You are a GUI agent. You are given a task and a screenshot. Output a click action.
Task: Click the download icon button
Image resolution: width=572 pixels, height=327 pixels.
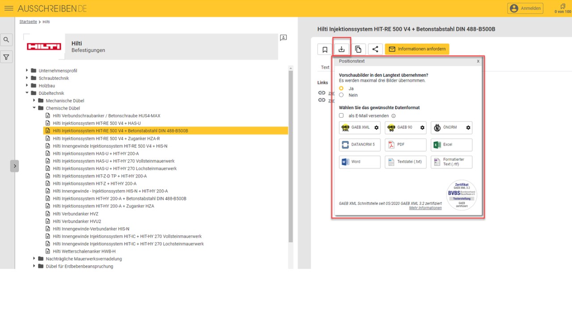[341, 49]
